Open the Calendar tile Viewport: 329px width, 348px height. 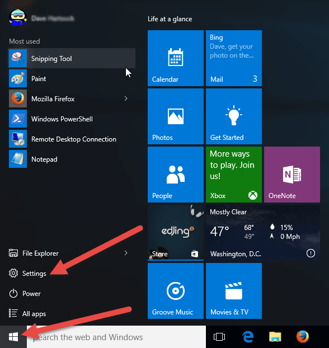176,58
